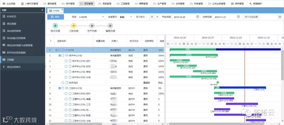Click the task table horizontal scrollbar
This screenshot has height=125, width=284.
(x=75, y=124)
